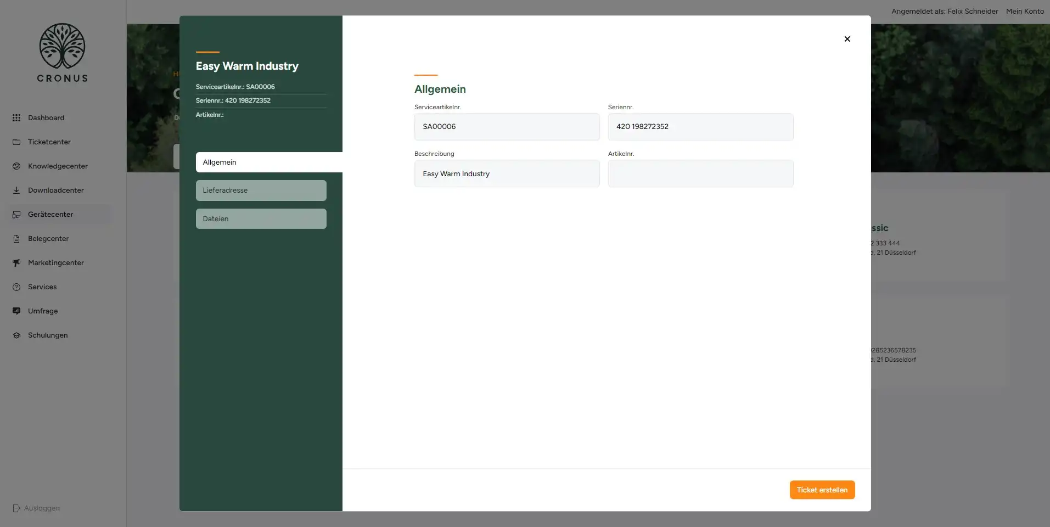
Task: Click Ausloggen to sign out
Action: pos(36,508)
